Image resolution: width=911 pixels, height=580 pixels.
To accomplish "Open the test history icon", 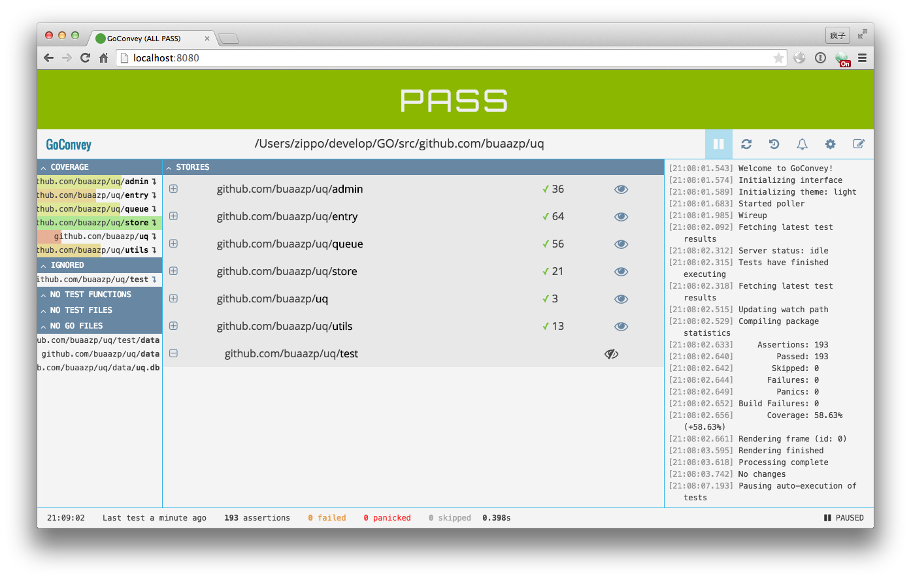I will tap(774, 144).
